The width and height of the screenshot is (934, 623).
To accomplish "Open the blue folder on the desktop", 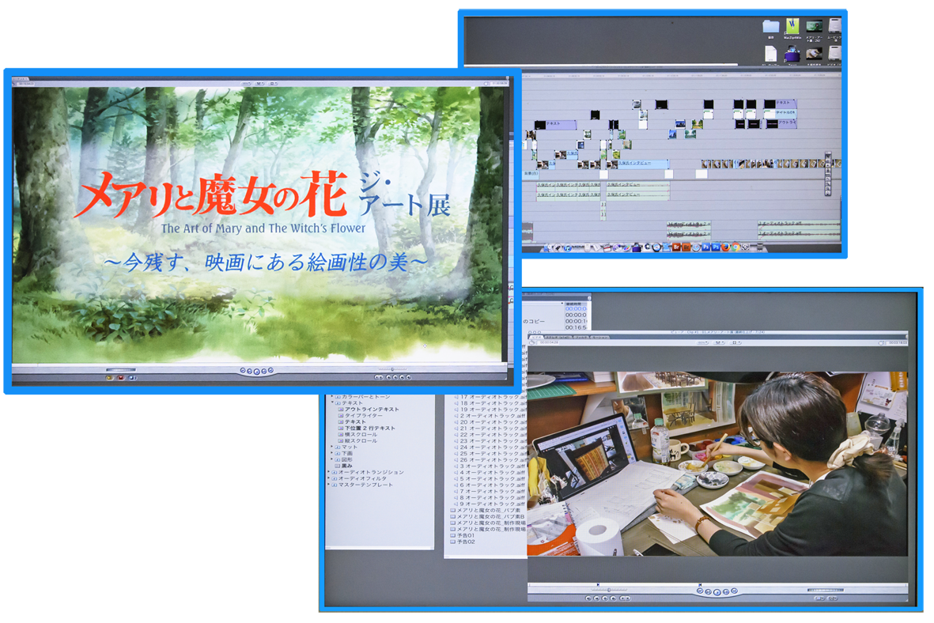I will [x=771, y=27].
